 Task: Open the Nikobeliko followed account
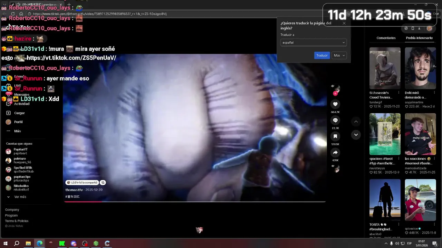point(17,188)
